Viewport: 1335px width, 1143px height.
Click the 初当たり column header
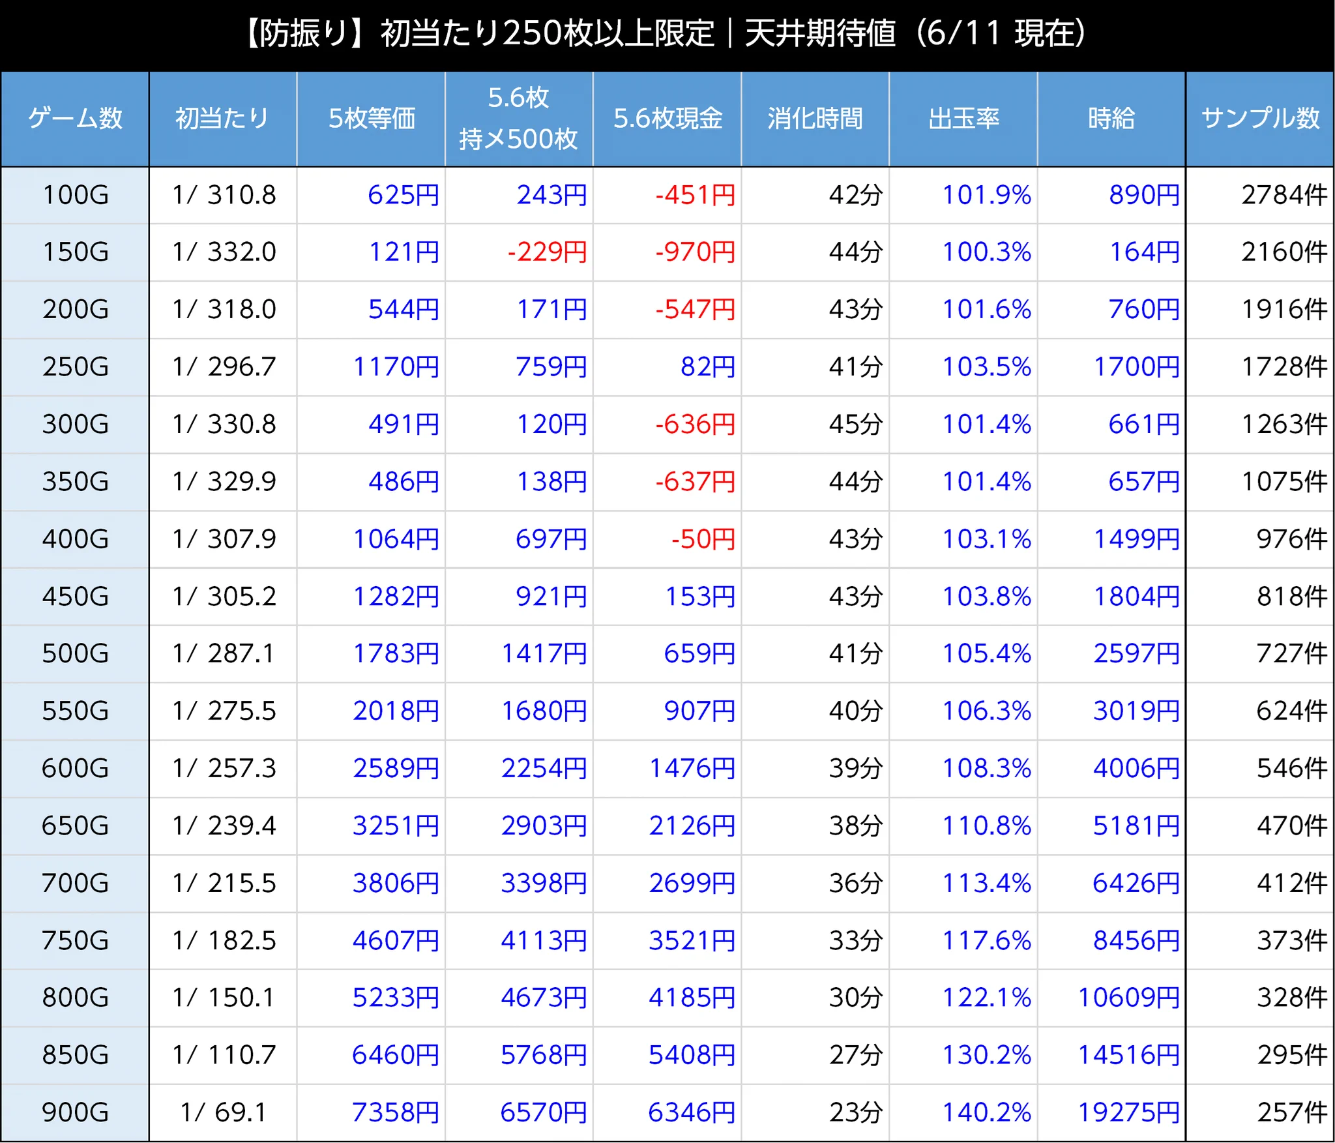(x=223, y=119)
